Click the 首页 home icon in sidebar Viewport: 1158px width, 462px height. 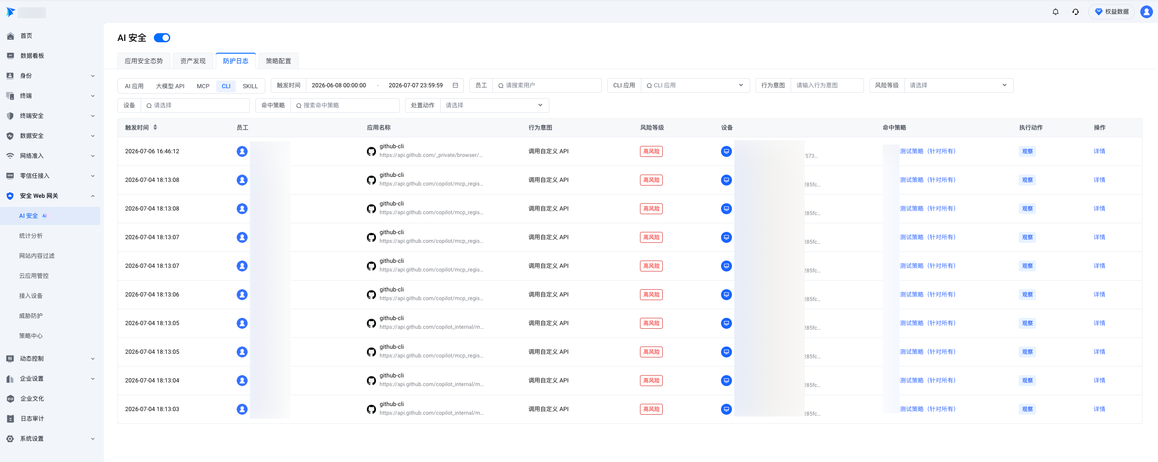pos(10,36)
